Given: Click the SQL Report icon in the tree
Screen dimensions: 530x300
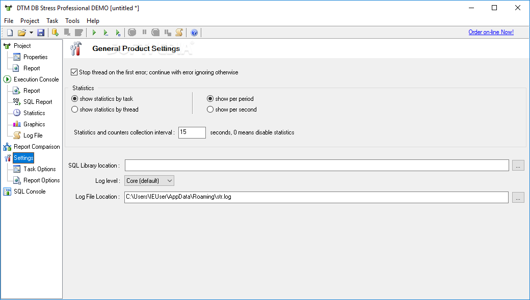Looking at the screenshot, I should pos(17,102).
